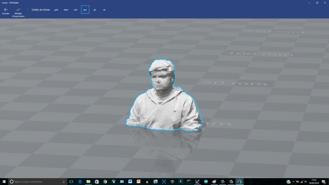Viewport: 329px width, 185px height.
Task: Pick m (meters) as unit
Action: click(x=104, y=10)
